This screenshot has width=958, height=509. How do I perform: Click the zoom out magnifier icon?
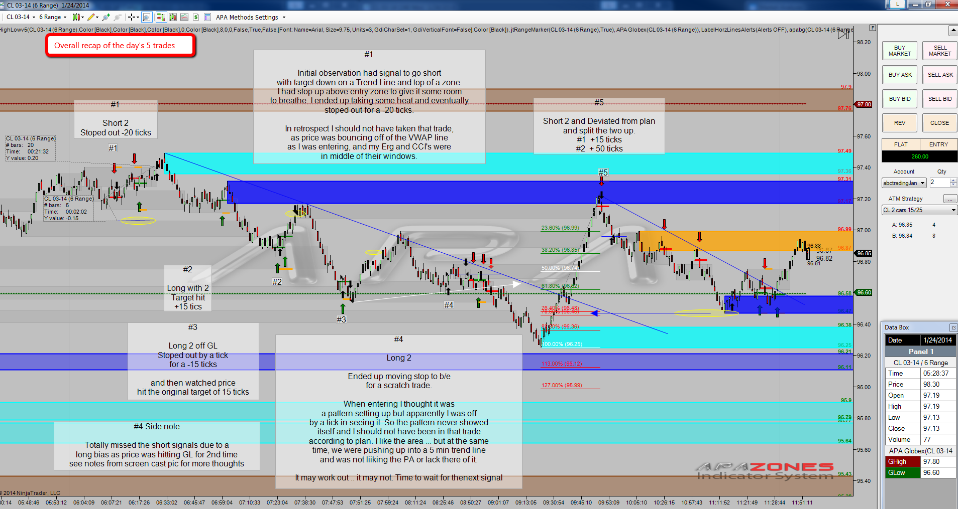(x=118, y=17)
